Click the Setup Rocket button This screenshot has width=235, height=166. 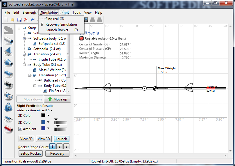[31, 153]
